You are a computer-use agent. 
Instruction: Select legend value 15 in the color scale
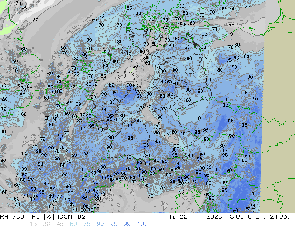(33, 224)
